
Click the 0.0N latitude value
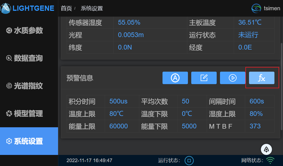point(125,47)
